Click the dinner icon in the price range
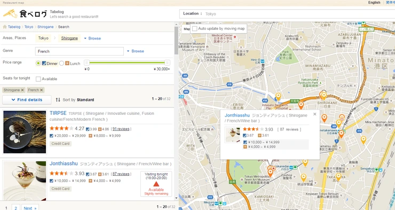395x210 pixels. click(44, 63)
